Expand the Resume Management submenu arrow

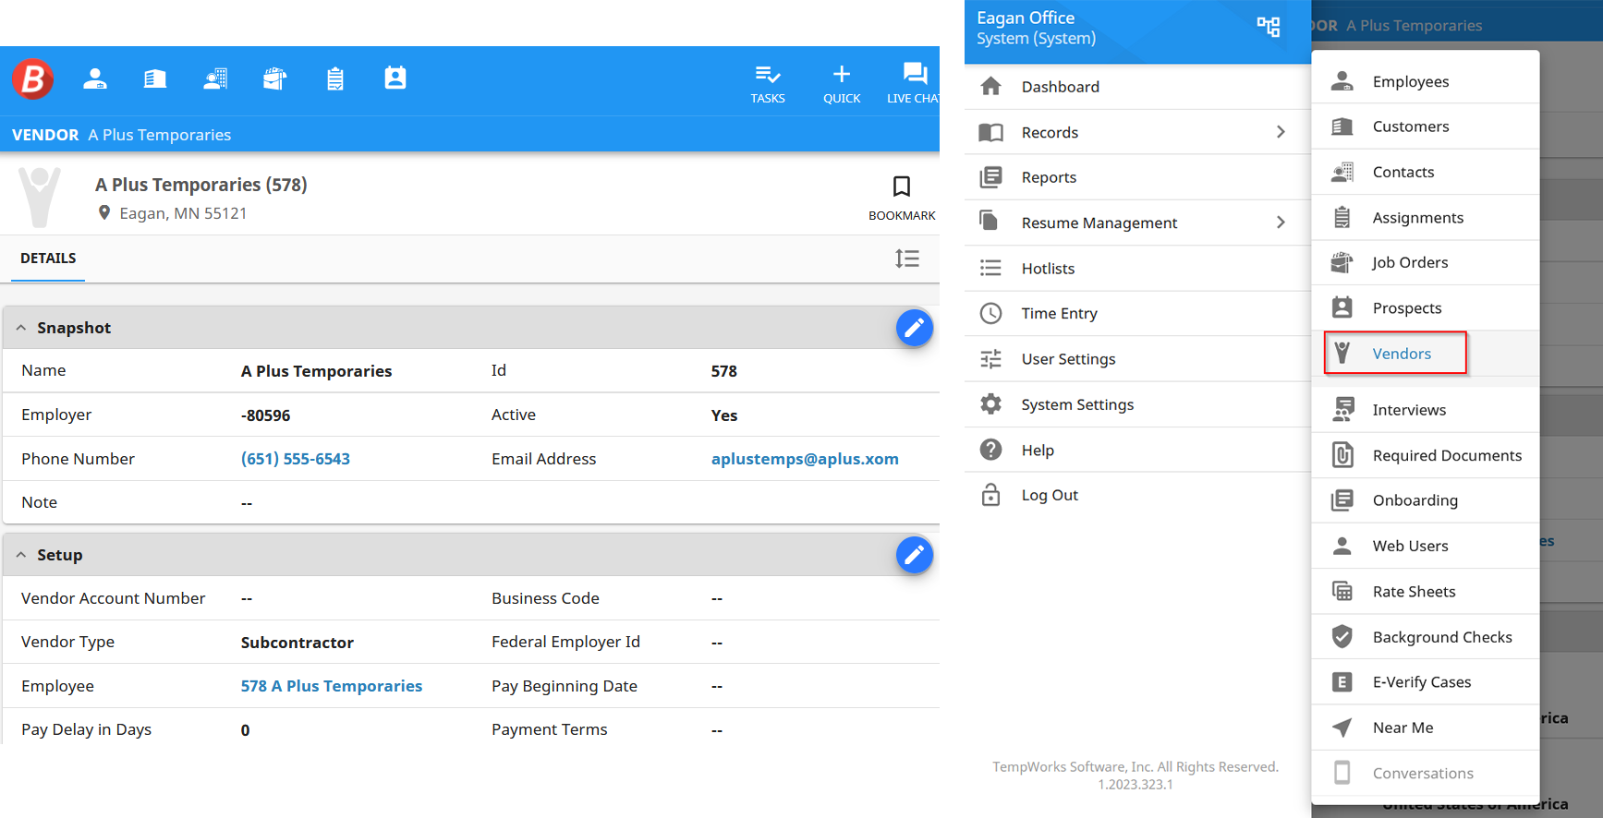click(1281, 223)
